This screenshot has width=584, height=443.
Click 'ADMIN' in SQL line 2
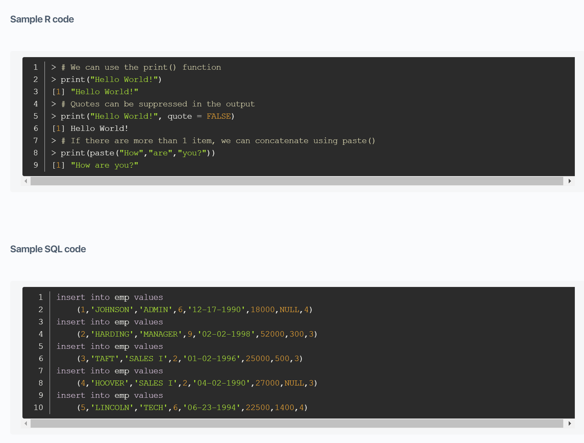(x=156, y=310)
